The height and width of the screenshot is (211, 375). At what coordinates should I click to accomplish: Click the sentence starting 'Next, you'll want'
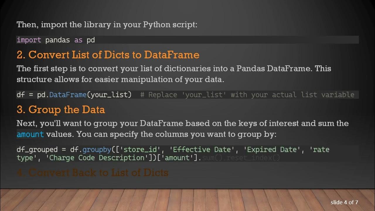(183, 123)
